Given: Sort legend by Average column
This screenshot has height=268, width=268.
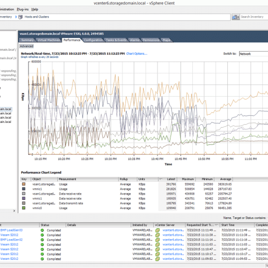Looking at the screenshot, I should [x=224, y=179].
